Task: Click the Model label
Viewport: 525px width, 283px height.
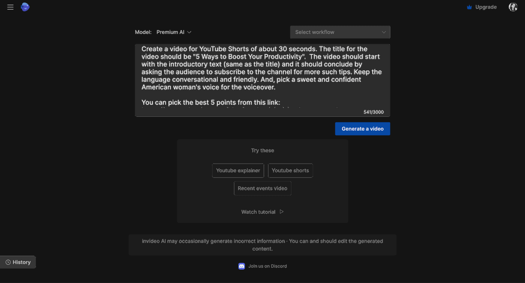Action: (x=143, y=32)
